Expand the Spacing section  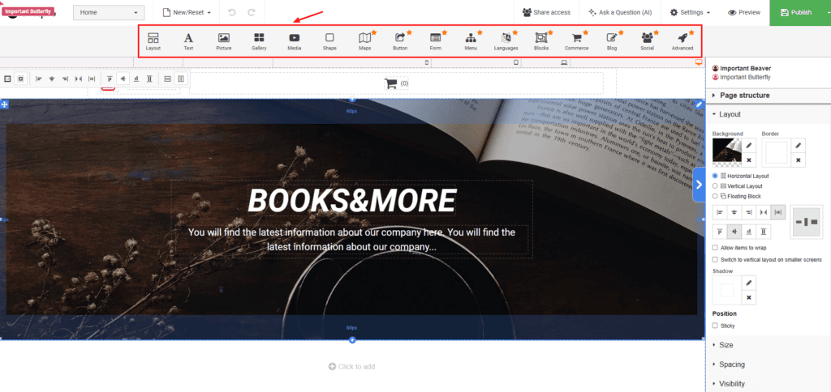[768, 364]
